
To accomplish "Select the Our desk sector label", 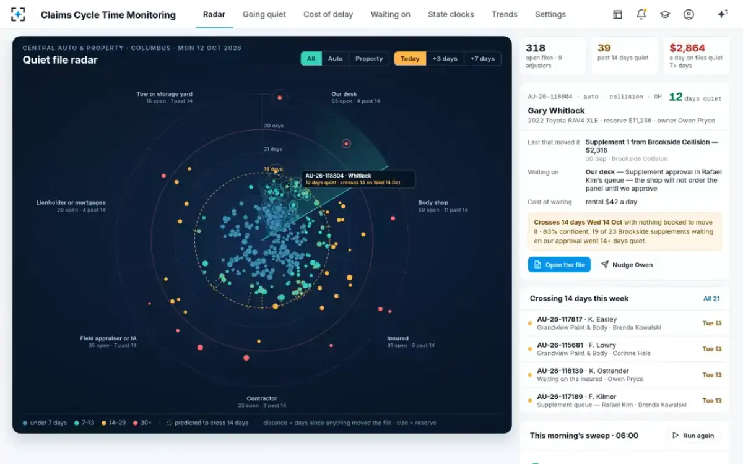I will click(355, 97).
